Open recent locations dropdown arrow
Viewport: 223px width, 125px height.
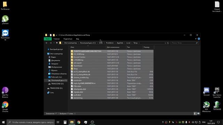54,43
